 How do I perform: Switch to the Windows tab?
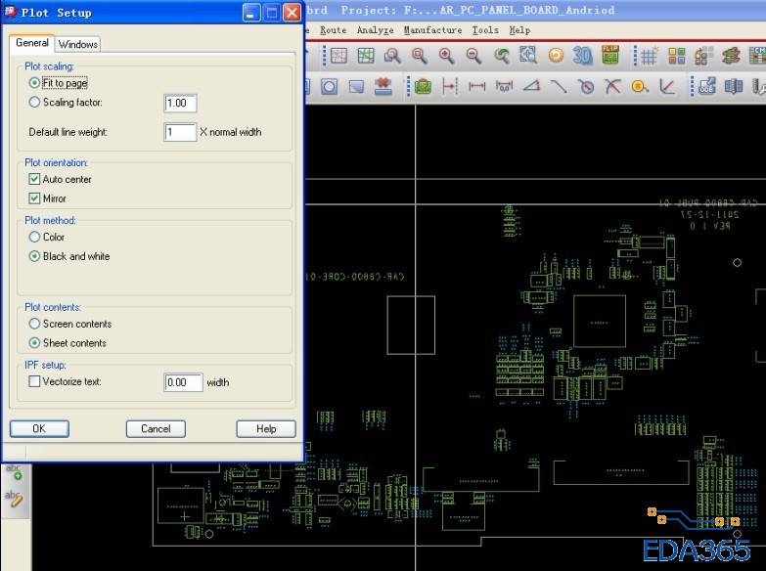[77, 44]
